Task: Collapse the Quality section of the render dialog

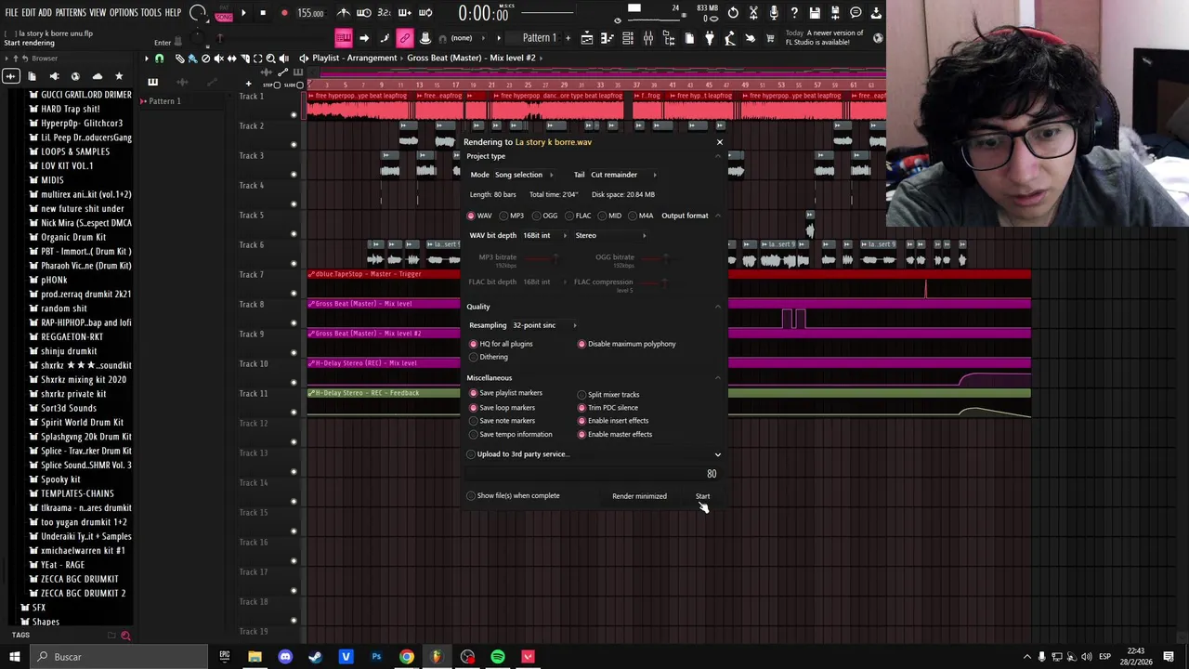Action: tap(717, 307)
